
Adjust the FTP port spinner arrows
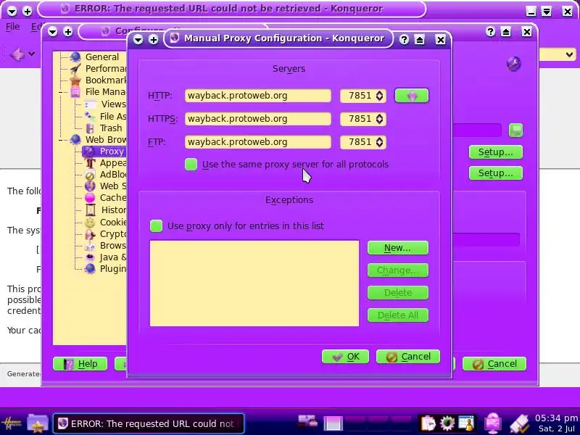tap(379, 142)
